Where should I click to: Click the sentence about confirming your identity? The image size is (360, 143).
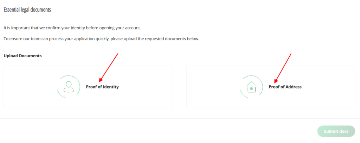[x=72, y=28]
